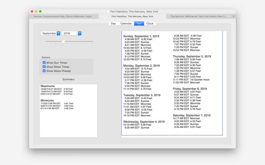The image size is (265, 165).
Task: Select the 9/1/19 4:08 AM EDT minimum
Action: coord(57,109)
